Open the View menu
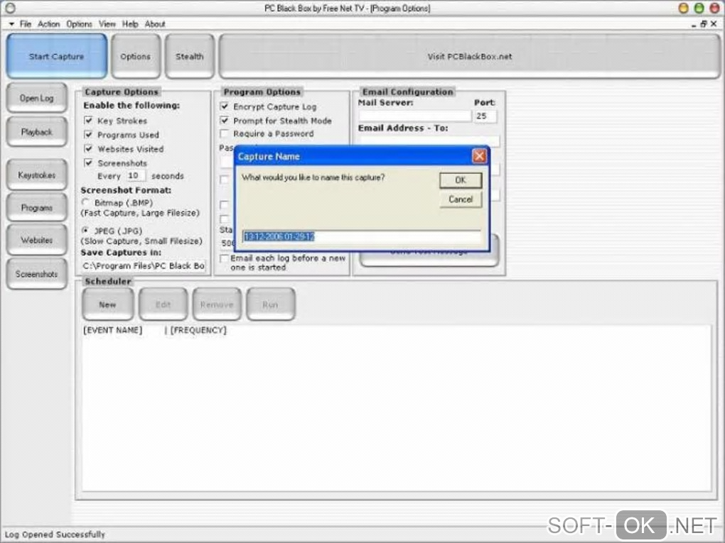The width and height of the screenshot is (725, 543). pos(107,24)
